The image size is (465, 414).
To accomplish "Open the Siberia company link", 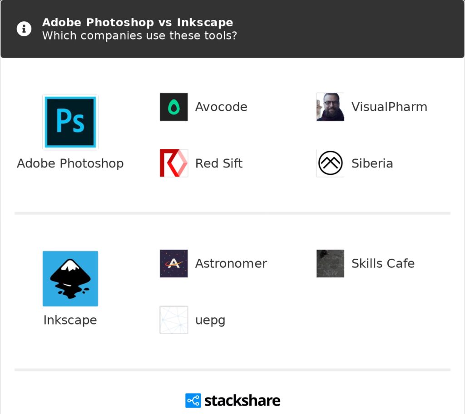I will (372, 163).
